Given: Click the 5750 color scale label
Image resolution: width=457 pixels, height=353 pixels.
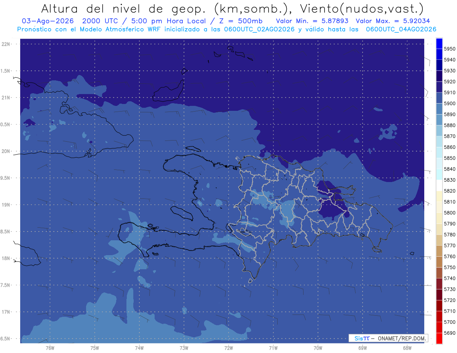Looking at the screenshot, I should pos(449,267).
